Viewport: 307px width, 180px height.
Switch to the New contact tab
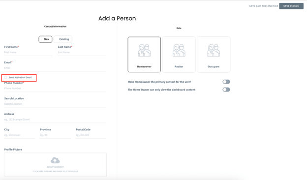(x=45, y=39)
